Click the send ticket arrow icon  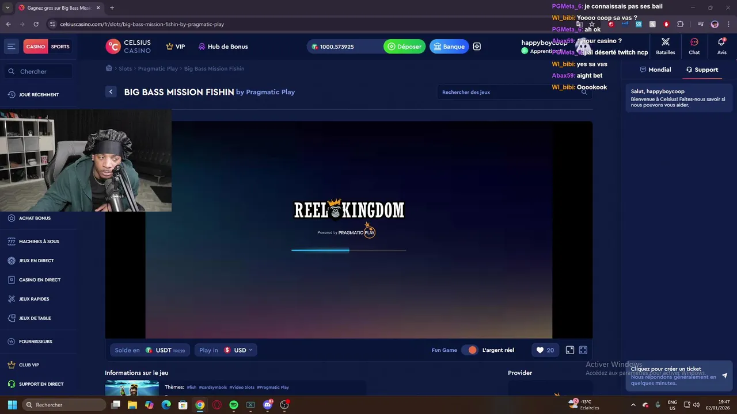pyautogui.click(x=724, y=375)
